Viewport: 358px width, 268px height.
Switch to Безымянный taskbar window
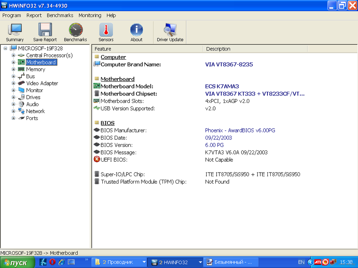(231, 262)
